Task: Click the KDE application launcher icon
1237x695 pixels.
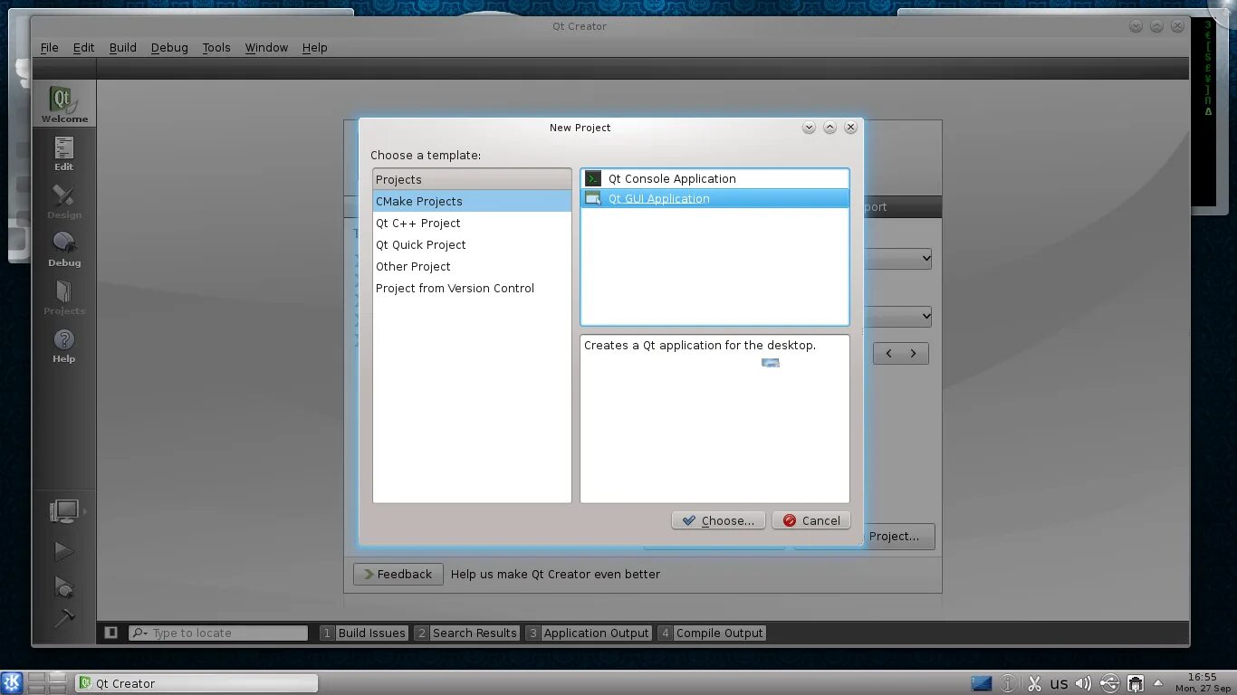Action: 12,683
